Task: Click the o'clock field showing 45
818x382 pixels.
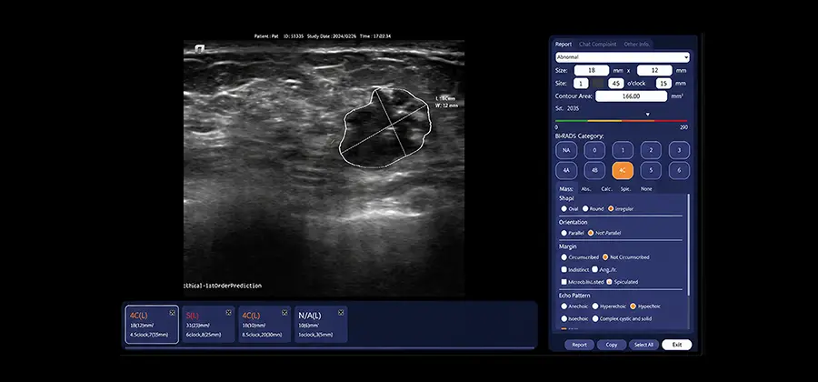Action: (616, 84)
